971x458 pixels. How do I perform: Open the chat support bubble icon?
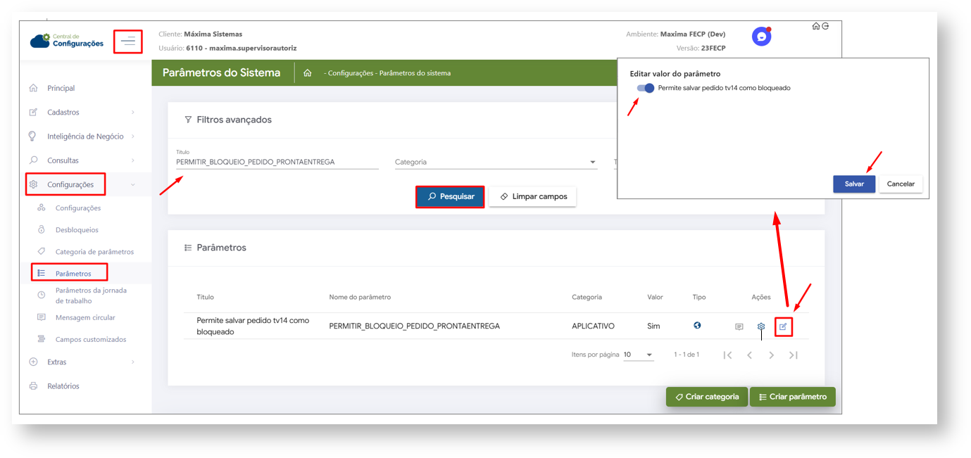point(761,37)
